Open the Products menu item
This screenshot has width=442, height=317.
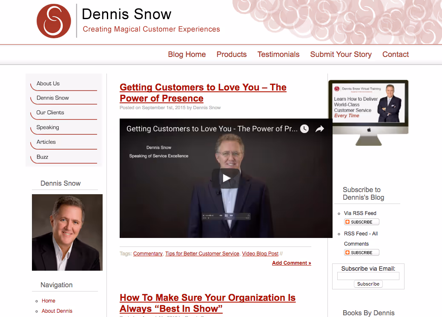click(231, 54)
